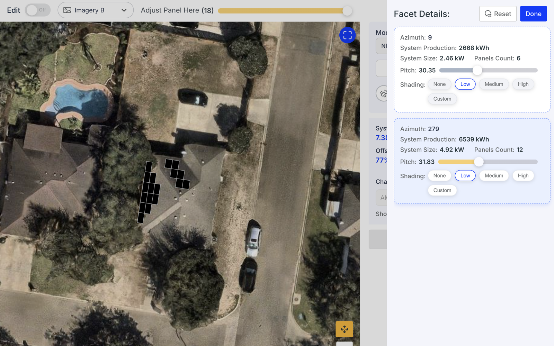Screen dimensions: 554x346
Task: Click the "System Size: 2.46 kW" text
Action: 432,58
